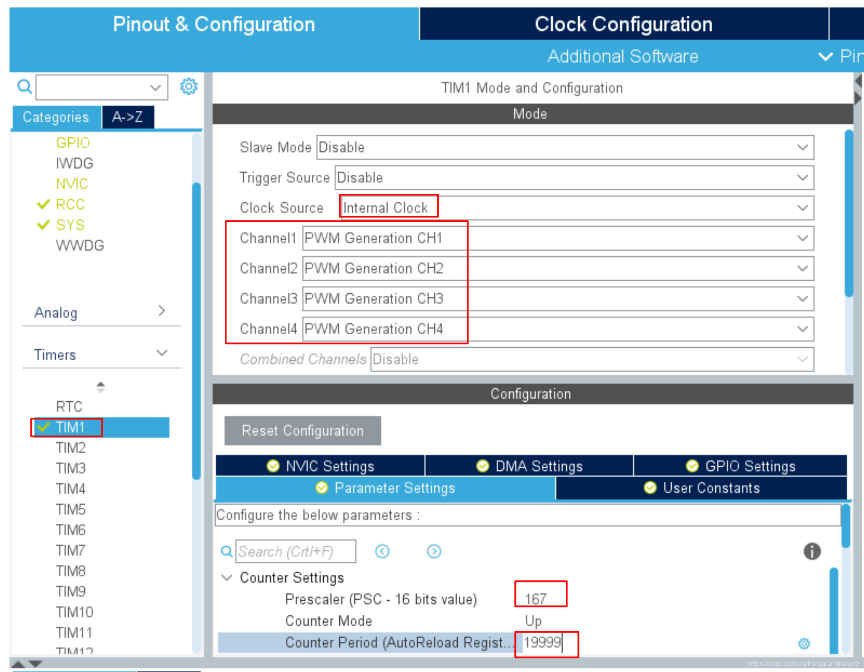Click next search result arrow icon
Image resolution: width=864 pixels, height=672 pixels.
coord(434,551)
